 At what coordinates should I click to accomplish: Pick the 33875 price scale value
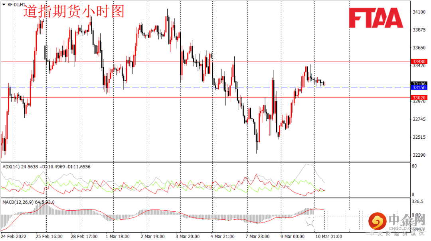coord(419,30)
